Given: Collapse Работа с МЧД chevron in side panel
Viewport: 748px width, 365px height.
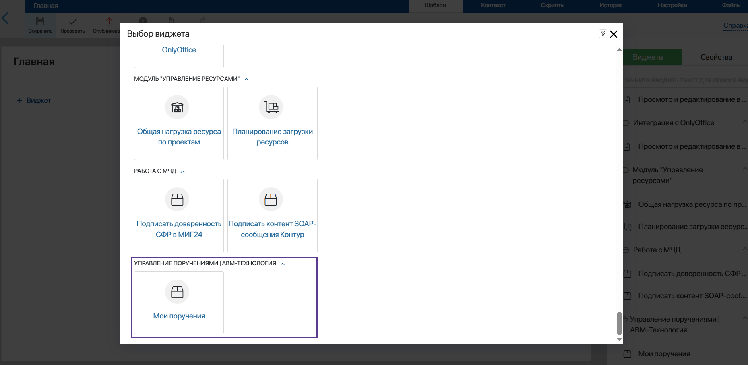Looking at the screenshot, I should [745, 249].
